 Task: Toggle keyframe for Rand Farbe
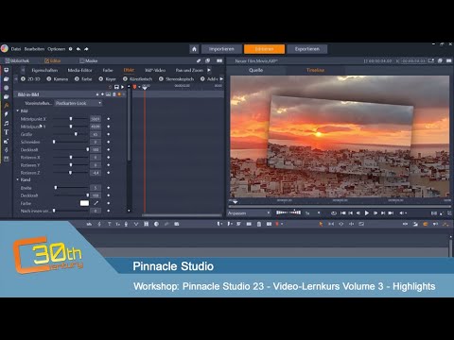click(x=109, y=203)
